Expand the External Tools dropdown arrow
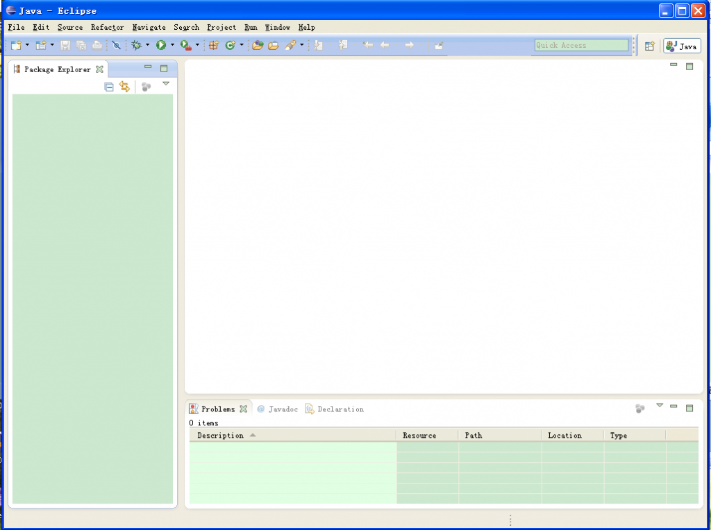The width and height of the screenshot is (711, 530). tap(197, 45)
